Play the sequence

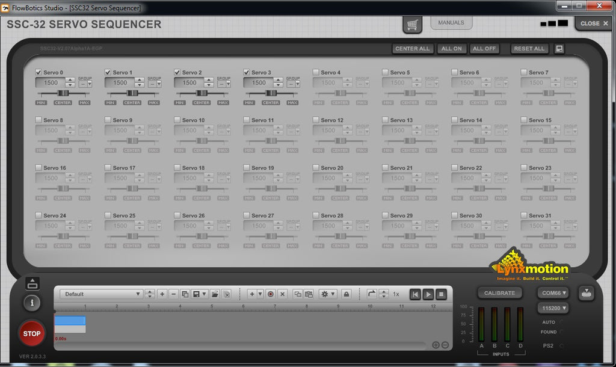click(x=428, y=294)
